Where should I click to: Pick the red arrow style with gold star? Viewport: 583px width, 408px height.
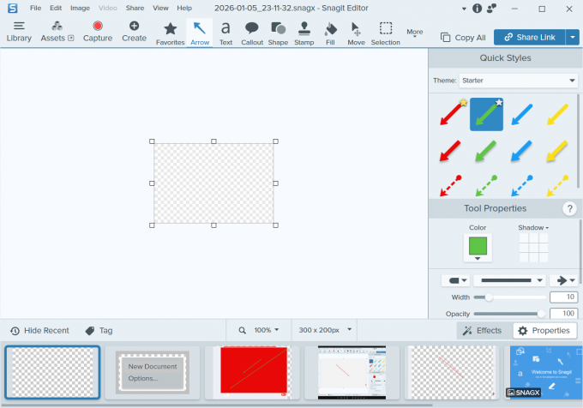[451, 114]
